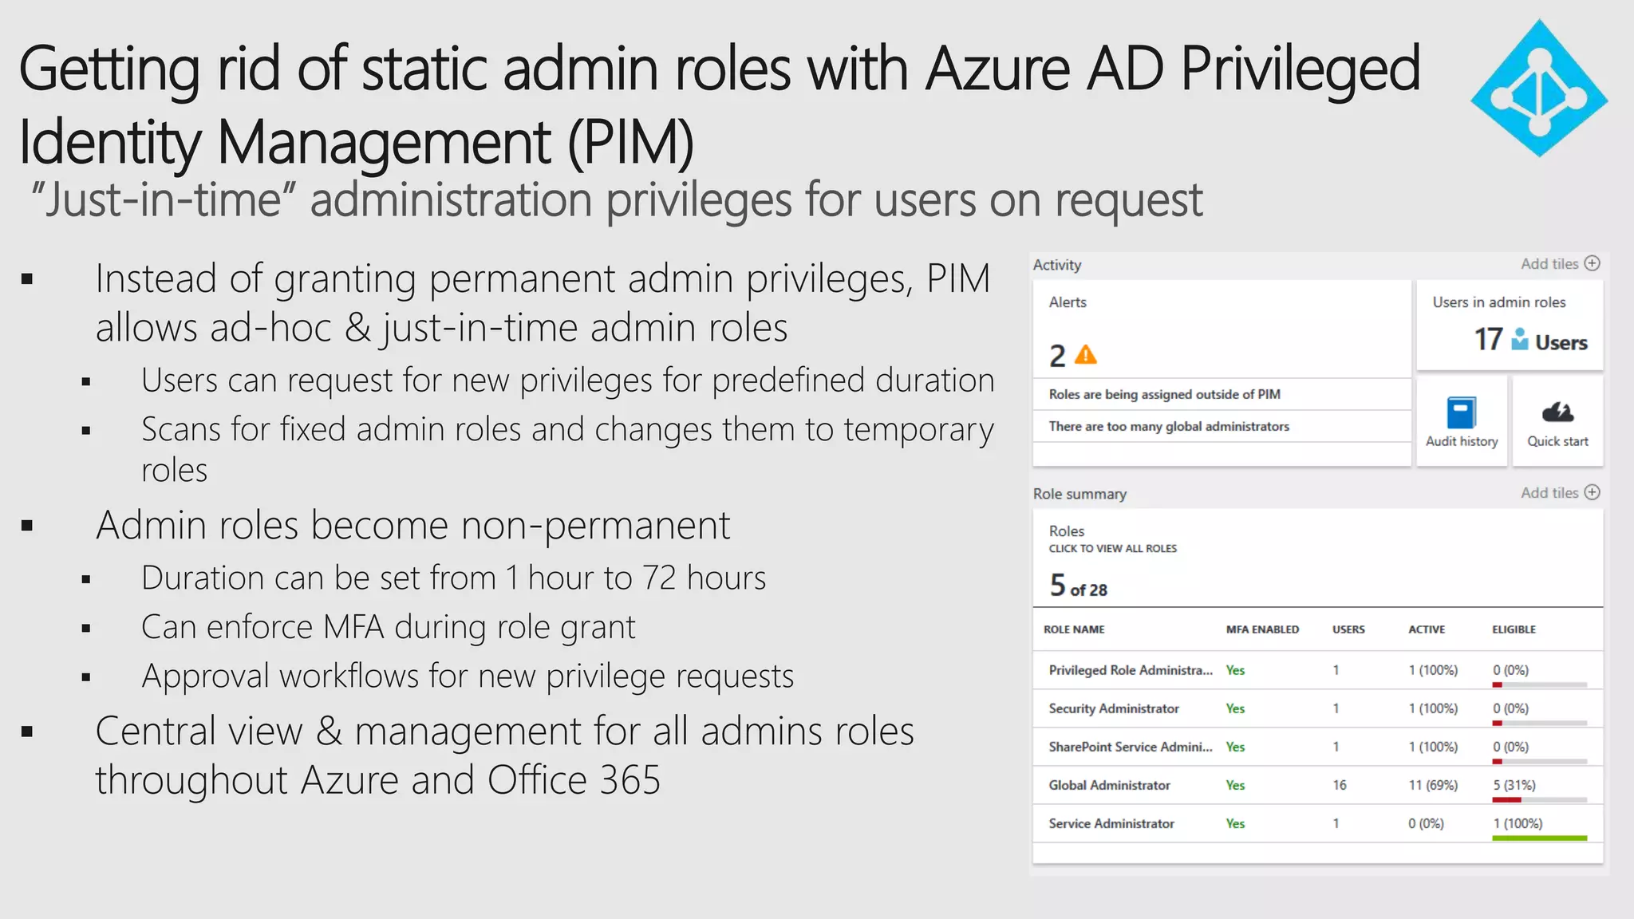Click the users icon beside 17 Users
The width and height of the screenshot is (1634, 919).
1520,339
